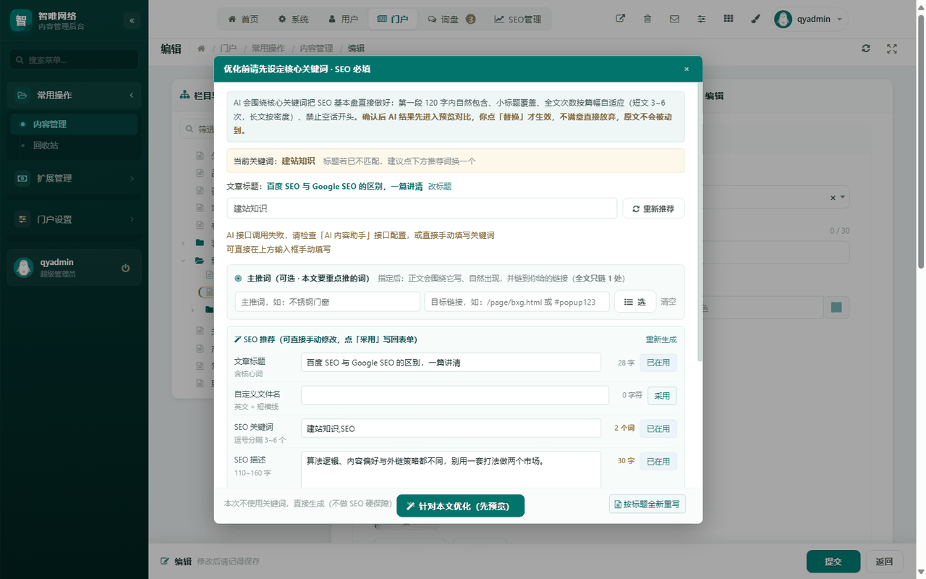Click 针对本文优化（先预览） button
Viewport: 926px width, 579px height.
point(460,506)
